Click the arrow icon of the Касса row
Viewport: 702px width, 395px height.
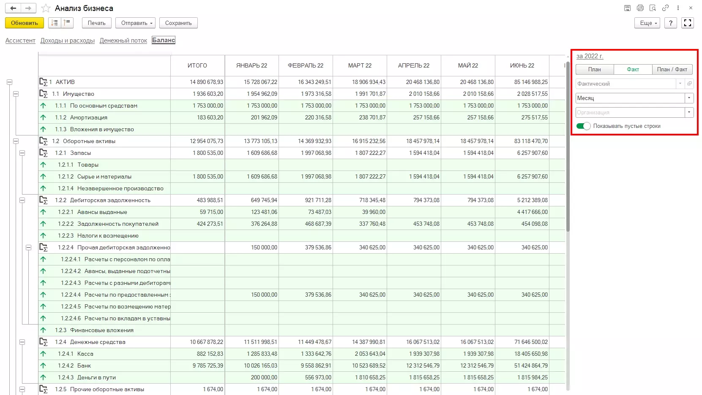(43, 354)
